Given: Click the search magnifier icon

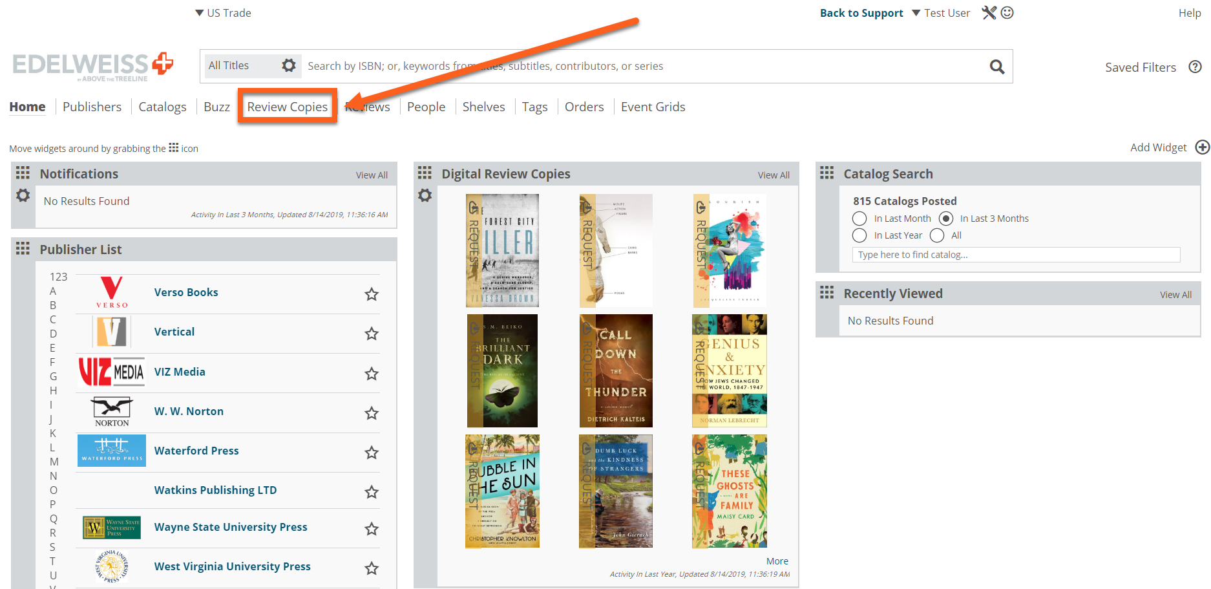Looking at the screenshot, I should (997, 67).
